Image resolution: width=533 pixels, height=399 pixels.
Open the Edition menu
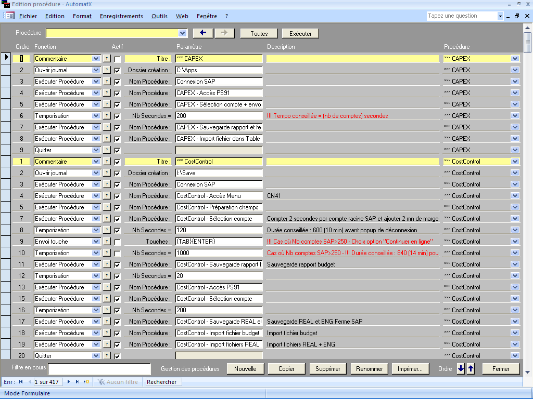[x=55, y=16]
